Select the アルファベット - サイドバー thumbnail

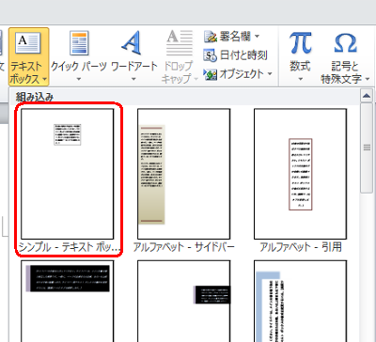pyautogui.click(x=184, y=174)
